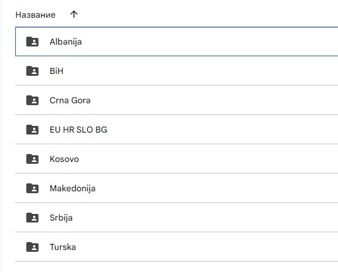Select the Crna Gora folder name

[x=70, y=100]
